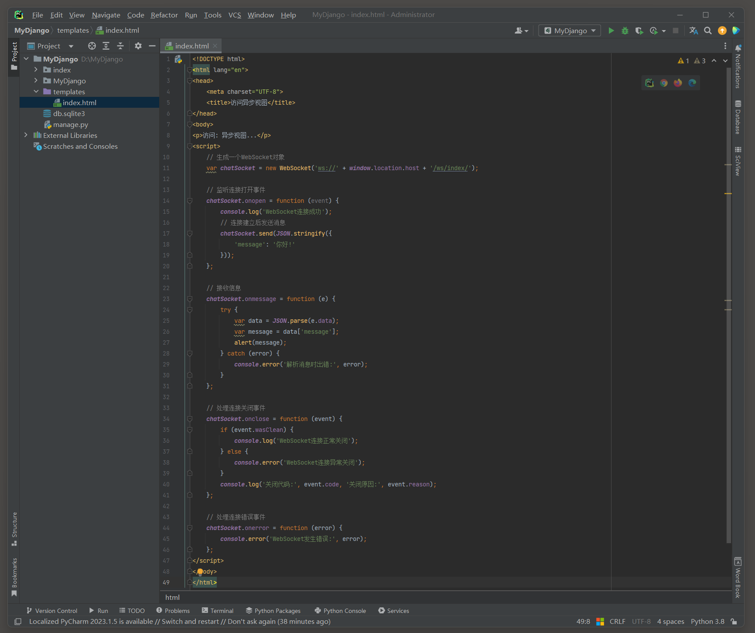Click the profiler run icon
Image resolution: width=755 pixels, height=633 pixels.
653,31
